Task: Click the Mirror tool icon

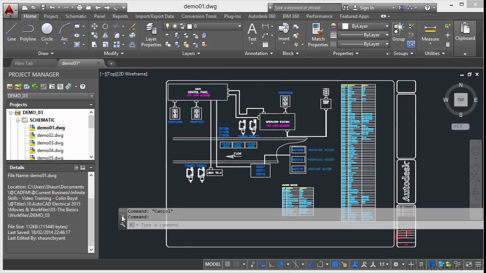Action: (105, 35)
